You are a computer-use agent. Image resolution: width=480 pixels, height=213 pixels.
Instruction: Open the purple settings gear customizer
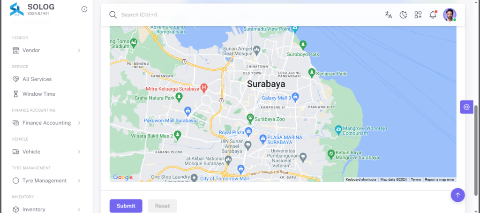coord(466,107)
